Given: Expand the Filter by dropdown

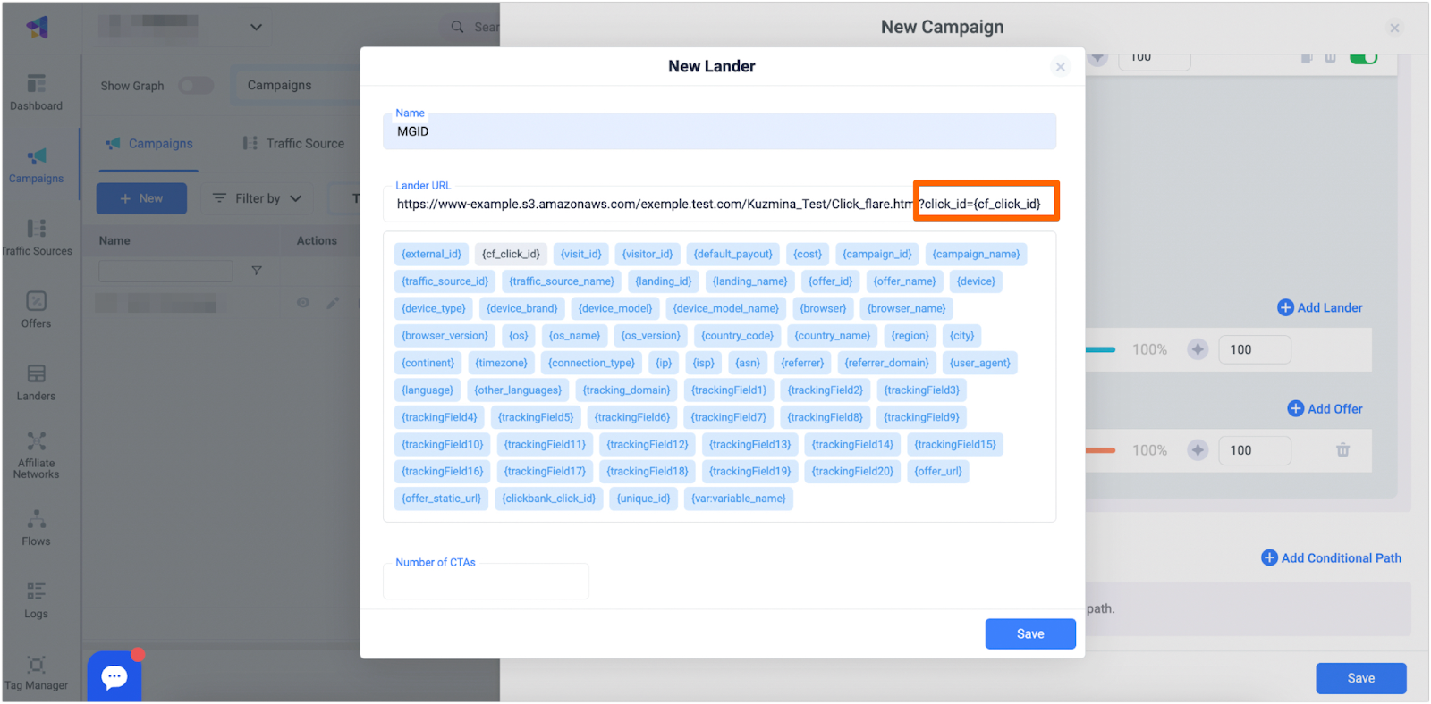Looking at the screenshot, I should click(x=258, y=198).
